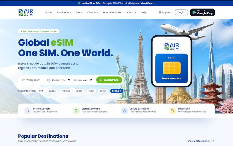Image resolution: width=233 pixels, height=146 pixels.
Task: Select the Turkey popular search chip
Action: (103, 91)
